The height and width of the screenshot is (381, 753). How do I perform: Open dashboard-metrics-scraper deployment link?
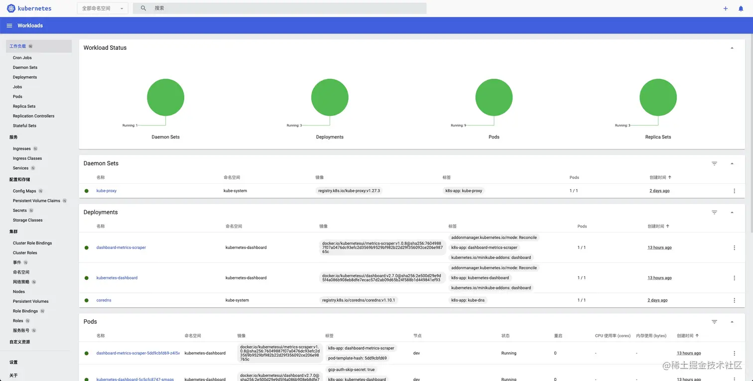coord(121,248)
